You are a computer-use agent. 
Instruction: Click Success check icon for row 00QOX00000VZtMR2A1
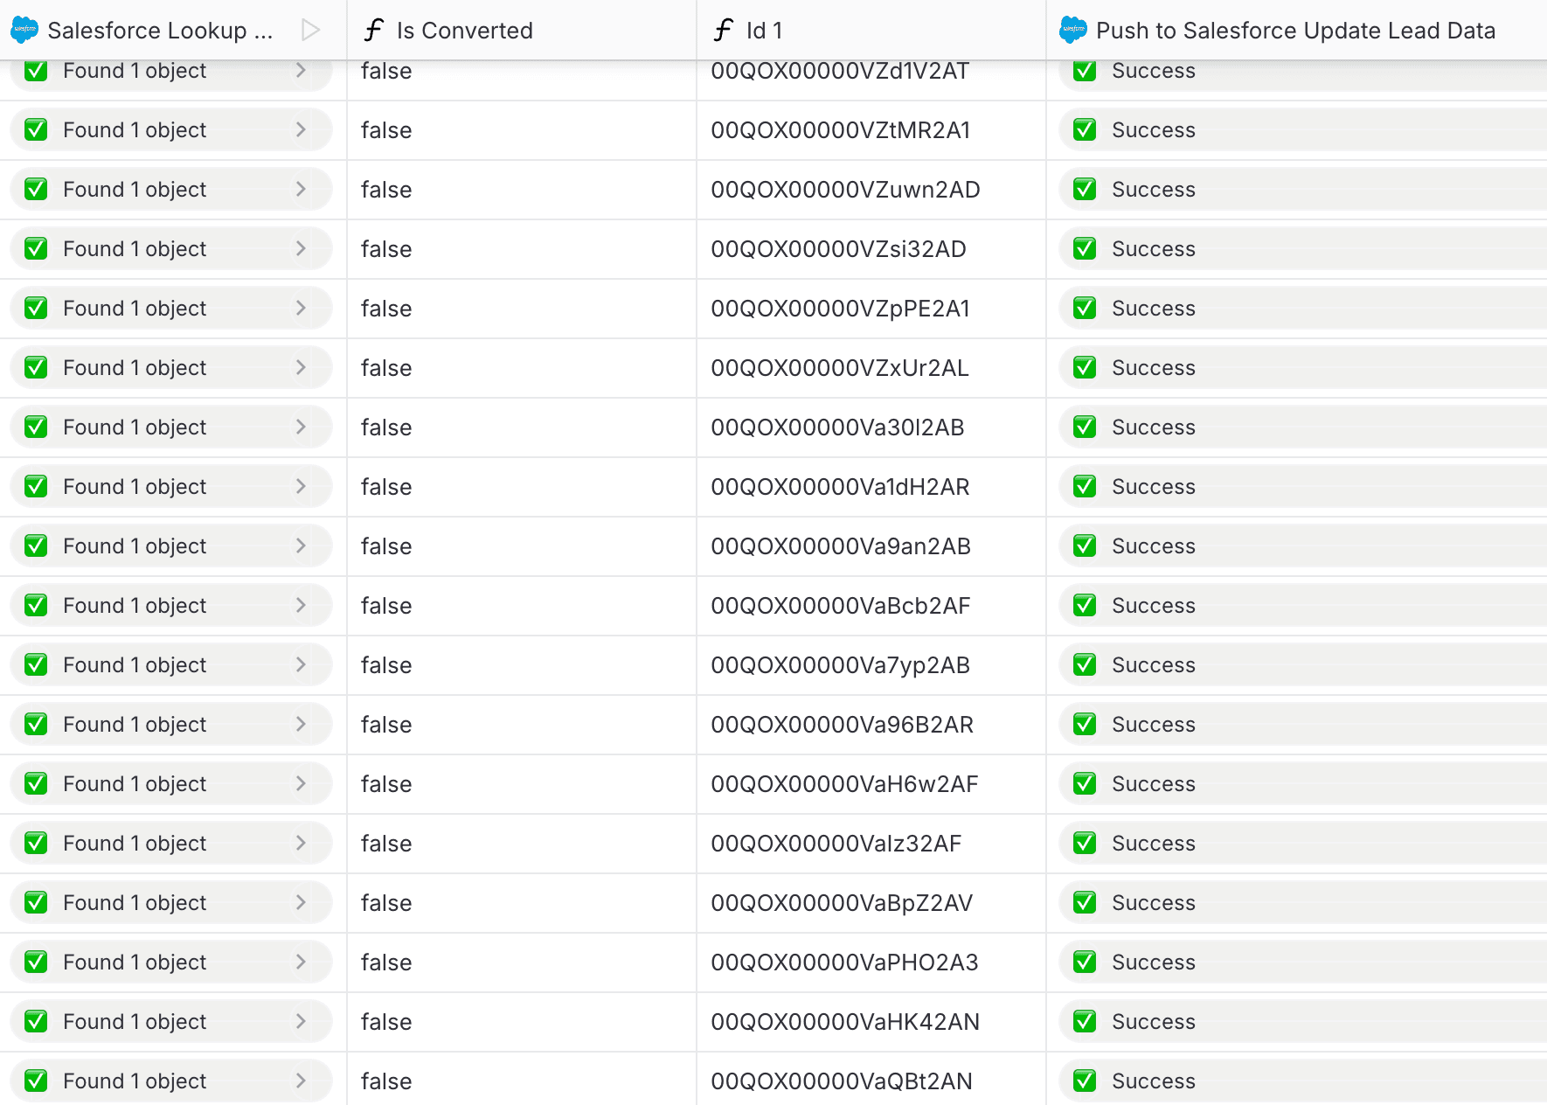tap(1085, 130)
